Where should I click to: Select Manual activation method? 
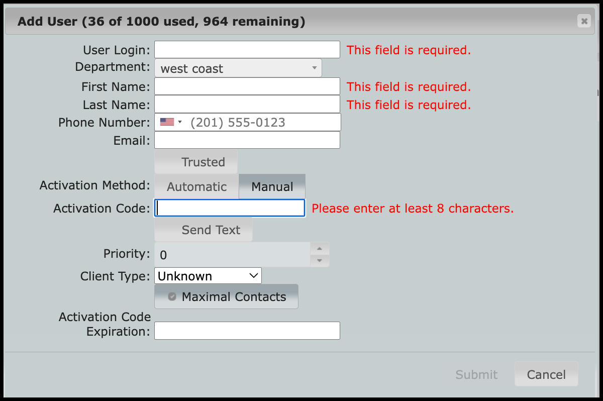pyautogui.click(x=272, y=187)
